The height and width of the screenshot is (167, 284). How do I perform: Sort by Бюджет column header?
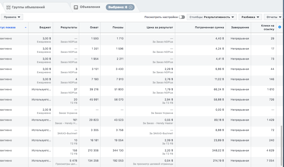[45, 27]
